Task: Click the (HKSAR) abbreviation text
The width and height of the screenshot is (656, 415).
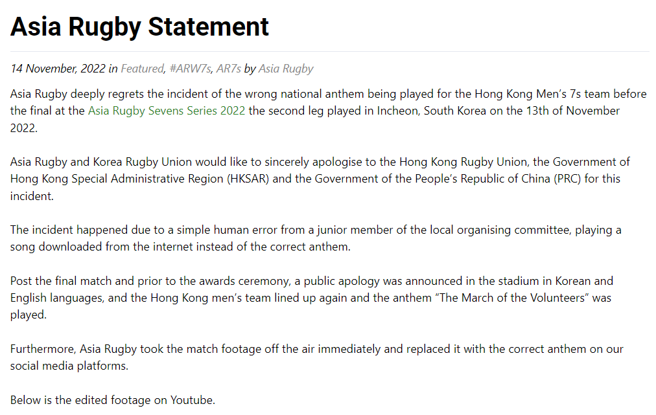Action: (250, 179)
